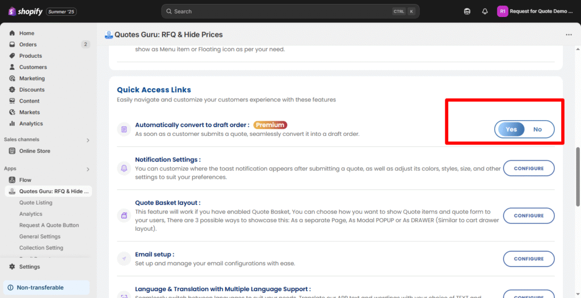
Task: Click the draft order document icon
Action: [124, 129]
